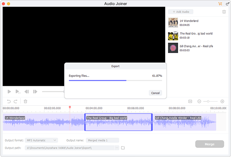Viewport: 231px width, 157px height.
Task: Zoom in on the timeline
Action: 222,101
